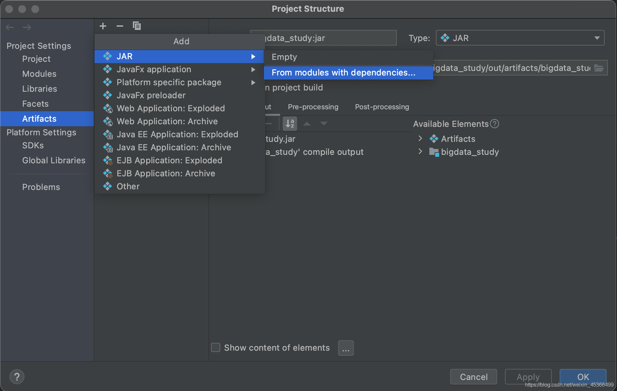
Task: Choose From modules with dependencies
Action: point(349,73)
